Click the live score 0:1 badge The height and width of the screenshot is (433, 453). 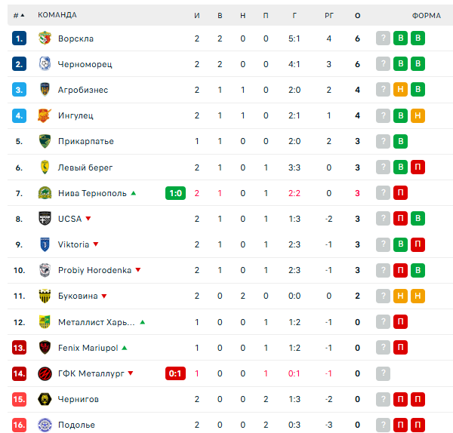[x=175, y=373]
